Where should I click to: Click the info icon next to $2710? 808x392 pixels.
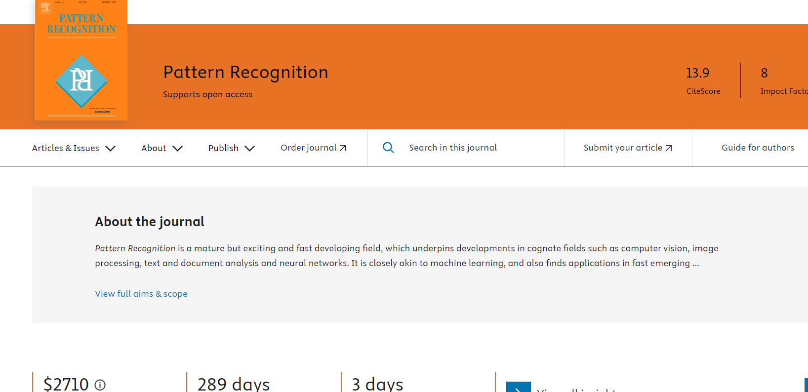[x=100, y=385]
